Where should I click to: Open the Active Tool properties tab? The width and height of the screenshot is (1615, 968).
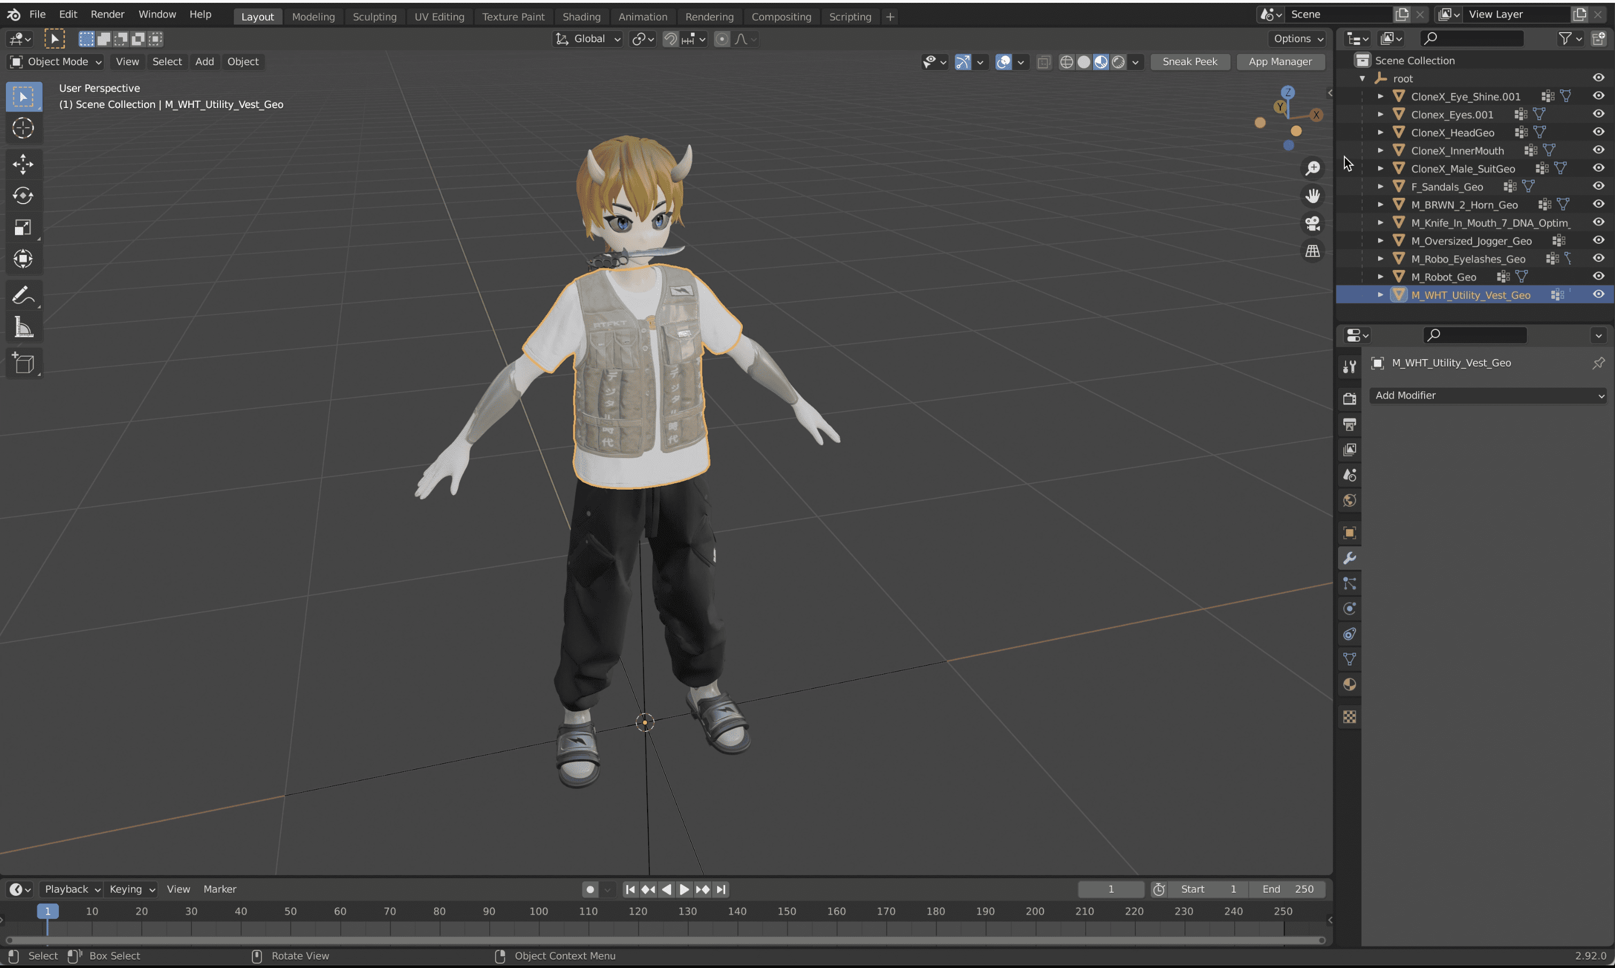point(1349,367)
